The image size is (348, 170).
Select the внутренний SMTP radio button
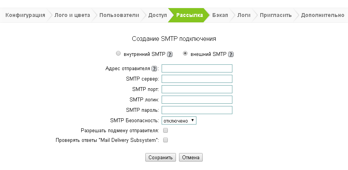[x=118, y=54]
